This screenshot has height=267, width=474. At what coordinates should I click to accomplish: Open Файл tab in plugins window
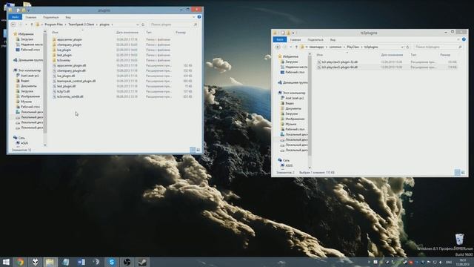(15, 17)
